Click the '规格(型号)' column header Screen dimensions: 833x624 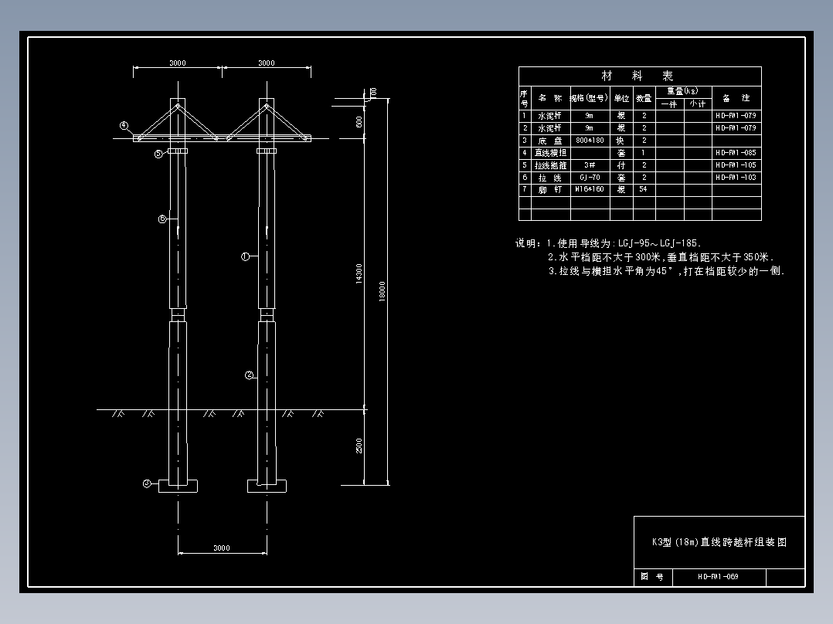pos(589,98)
